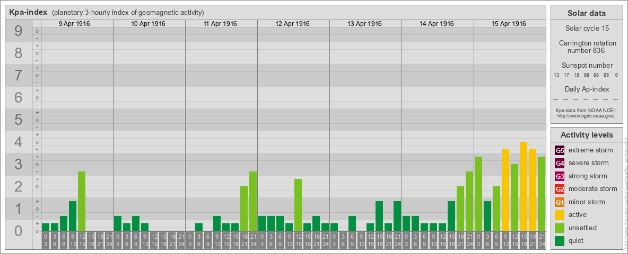
Task: Click the 15 Apr 15-18 tallest active bar
Action: click(523, 186)
